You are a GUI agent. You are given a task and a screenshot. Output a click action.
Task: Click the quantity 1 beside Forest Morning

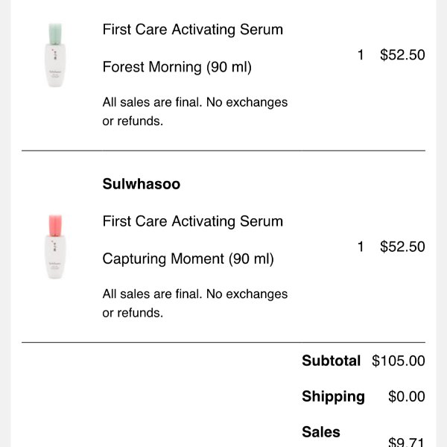[x=361, y=54]
